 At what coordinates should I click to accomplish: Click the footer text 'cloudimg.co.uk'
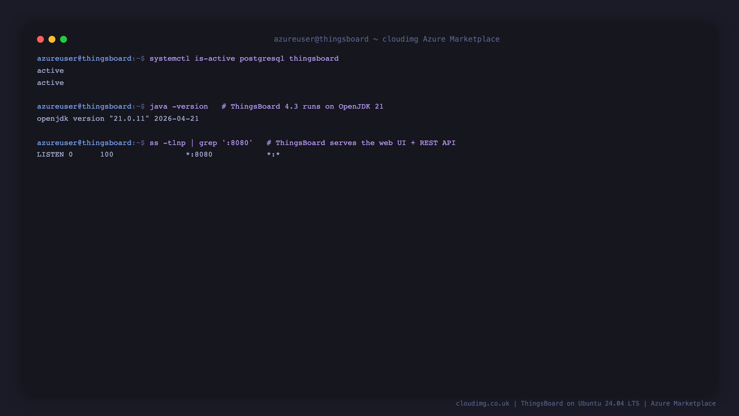point(483,403)
